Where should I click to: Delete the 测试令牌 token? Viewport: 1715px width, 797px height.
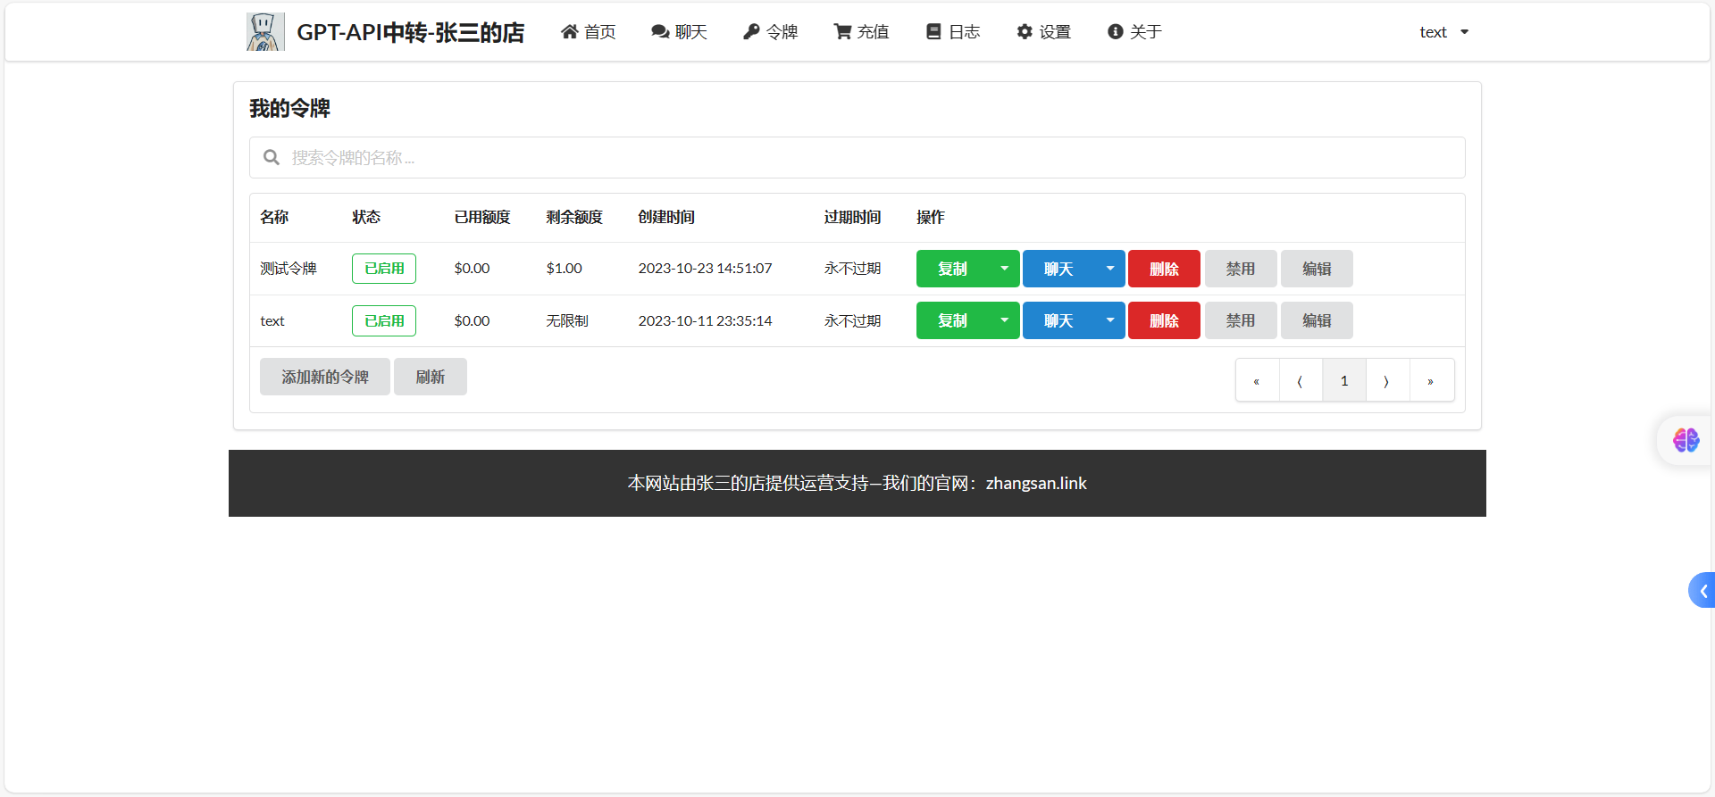pos(1164,269)
